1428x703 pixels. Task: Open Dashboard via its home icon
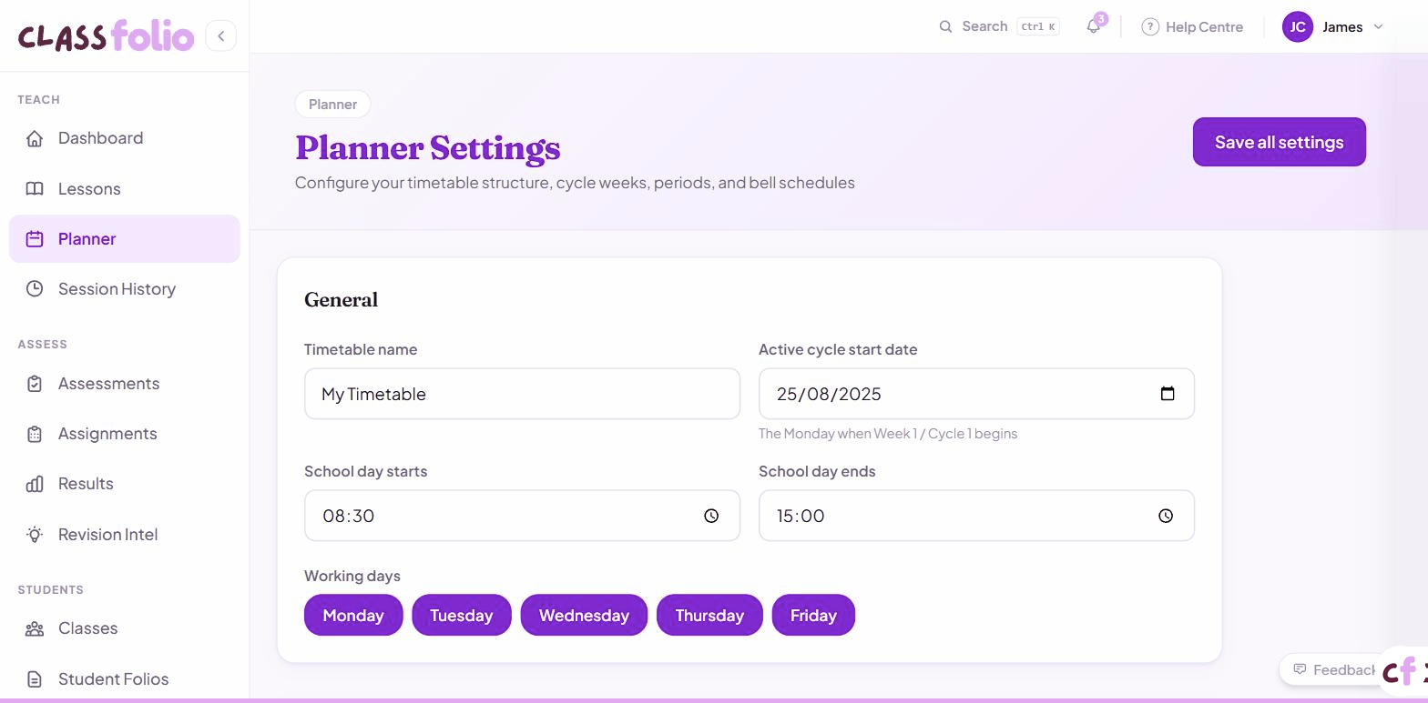pyautogui.click(x=35, y=138)
